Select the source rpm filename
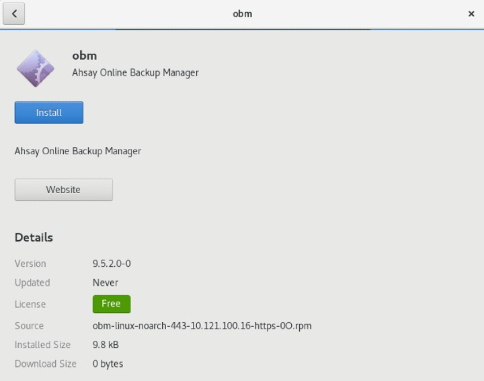 [202, 326]
